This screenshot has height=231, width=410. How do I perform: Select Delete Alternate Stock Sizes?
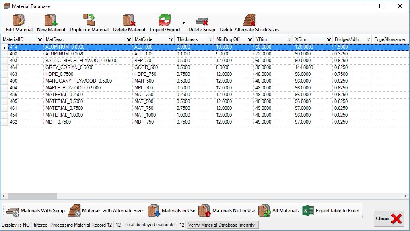tap(249, 21)
